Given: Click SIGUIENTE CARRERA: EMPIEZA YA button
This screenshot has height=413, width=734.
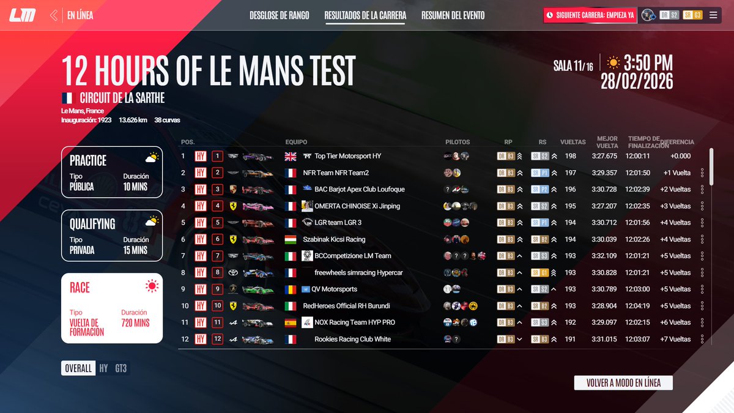Looking at the screenshot, I should (590, 15).
